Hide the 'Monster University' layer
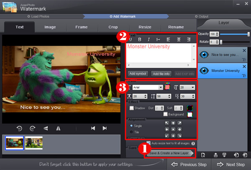251x170 pixels. point(204,70)
